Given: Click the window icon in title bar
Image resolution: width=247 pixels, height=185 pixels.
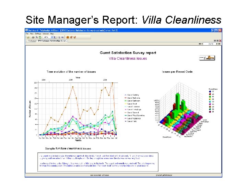Looking at the screenshot, I should [27, 30].
